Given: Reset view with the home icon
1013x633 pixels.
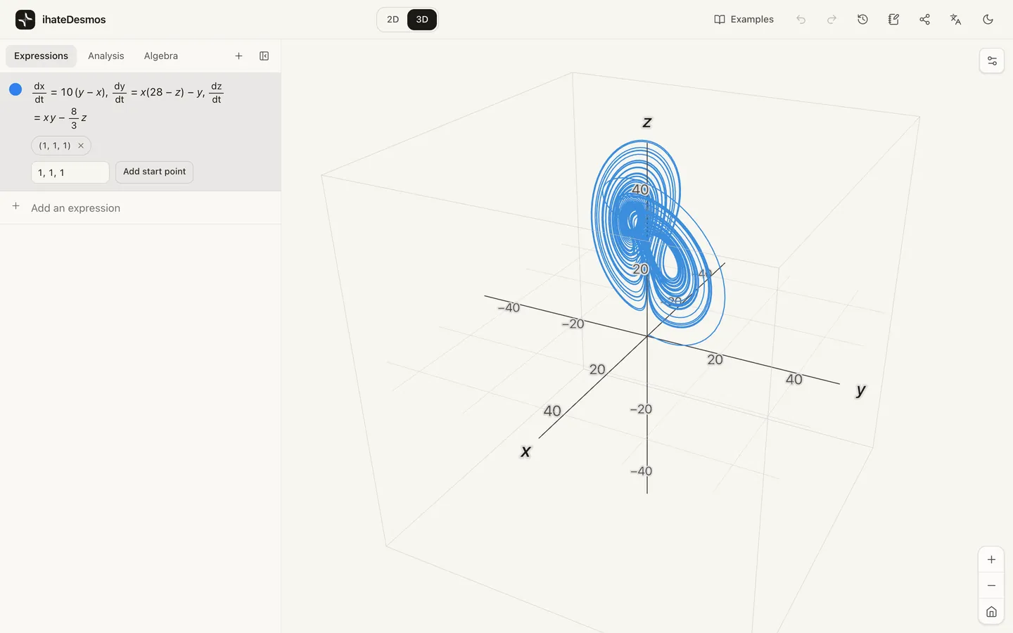Looking at the screenshot, I should 991,611.
